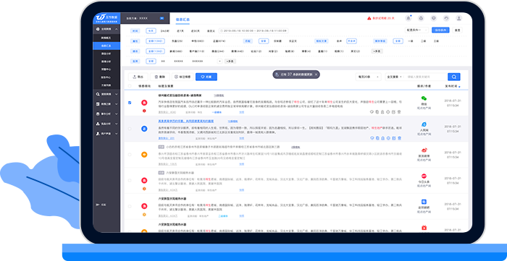Click the trash icon in the highlighted second row

[399, 138]
